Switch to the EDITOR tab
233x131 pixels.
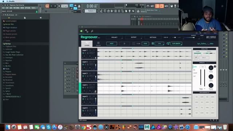point(98,44)
